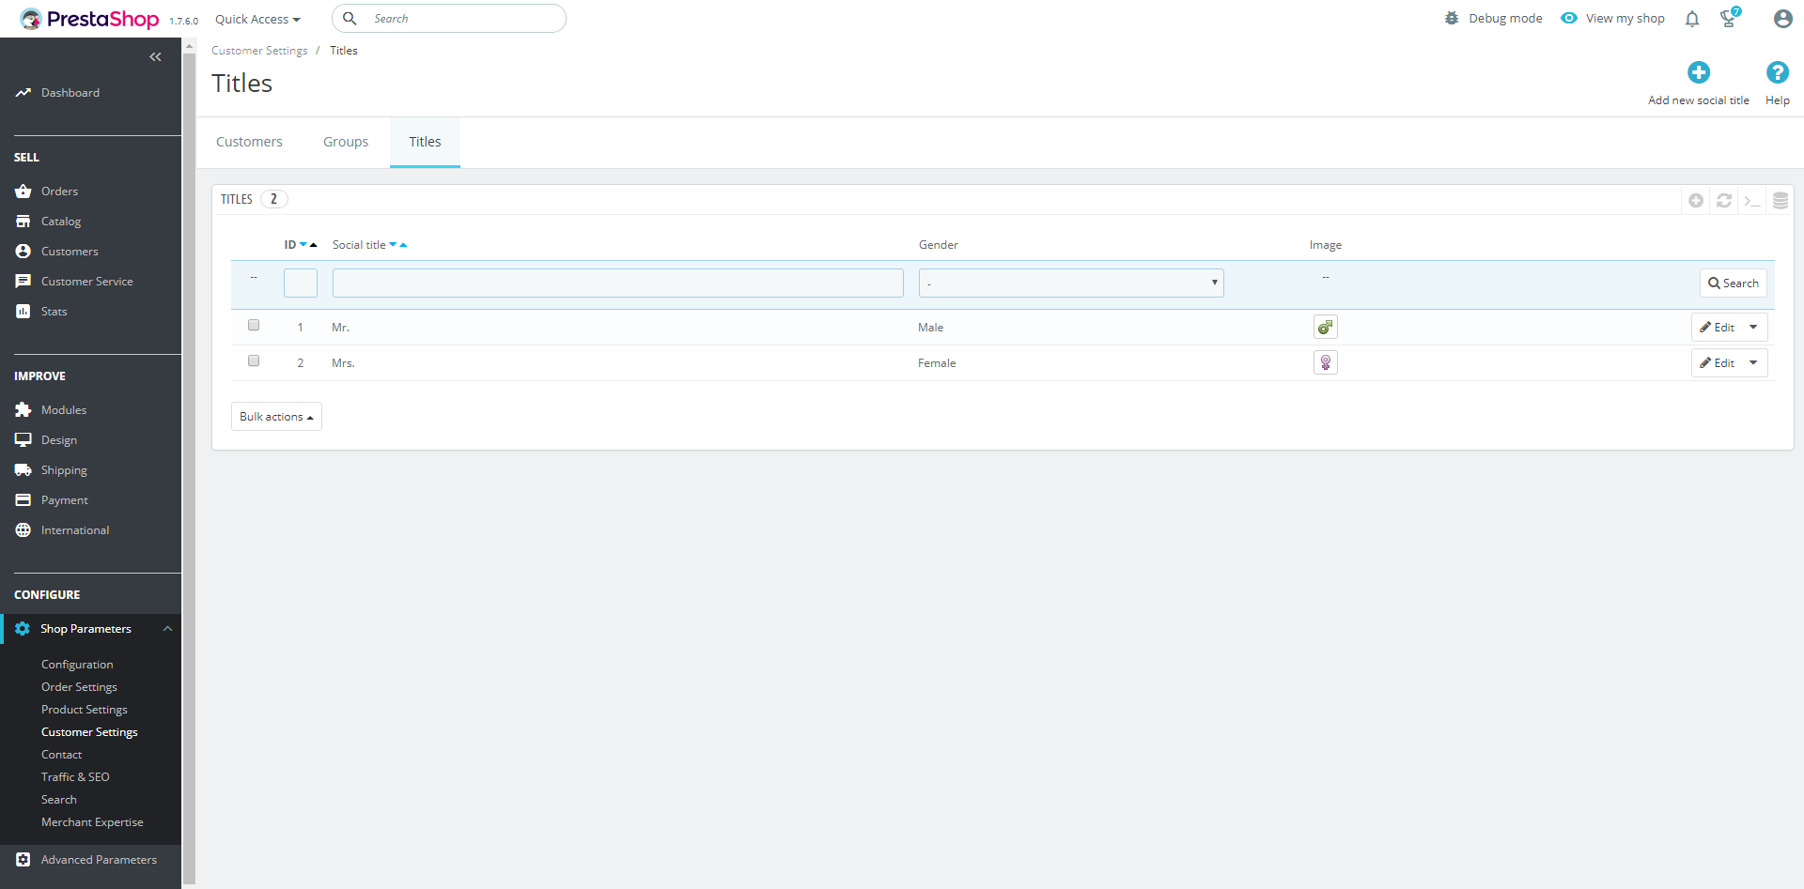The width and height of the screenshot is (1804, 889).
Task: Click the Debug mode bug icon
Action: click(x=1452, y=18)
